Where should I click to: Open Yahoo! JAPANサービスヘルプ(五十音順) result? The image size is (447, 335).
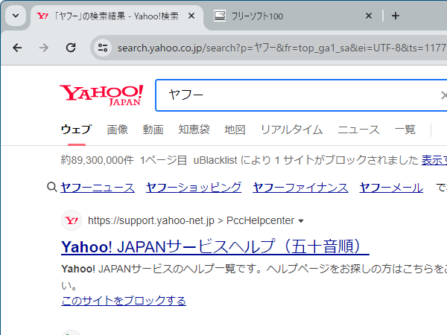tap(215, 246)
